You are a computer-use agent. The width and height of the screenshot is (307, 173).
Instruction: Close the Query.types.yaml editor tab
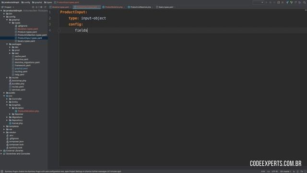(175, 7)
